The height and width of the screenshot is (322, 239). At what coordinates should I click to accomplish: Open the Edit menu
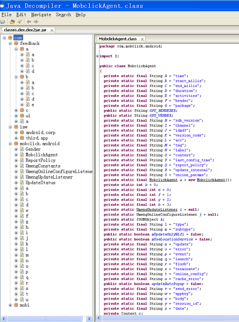21,15
